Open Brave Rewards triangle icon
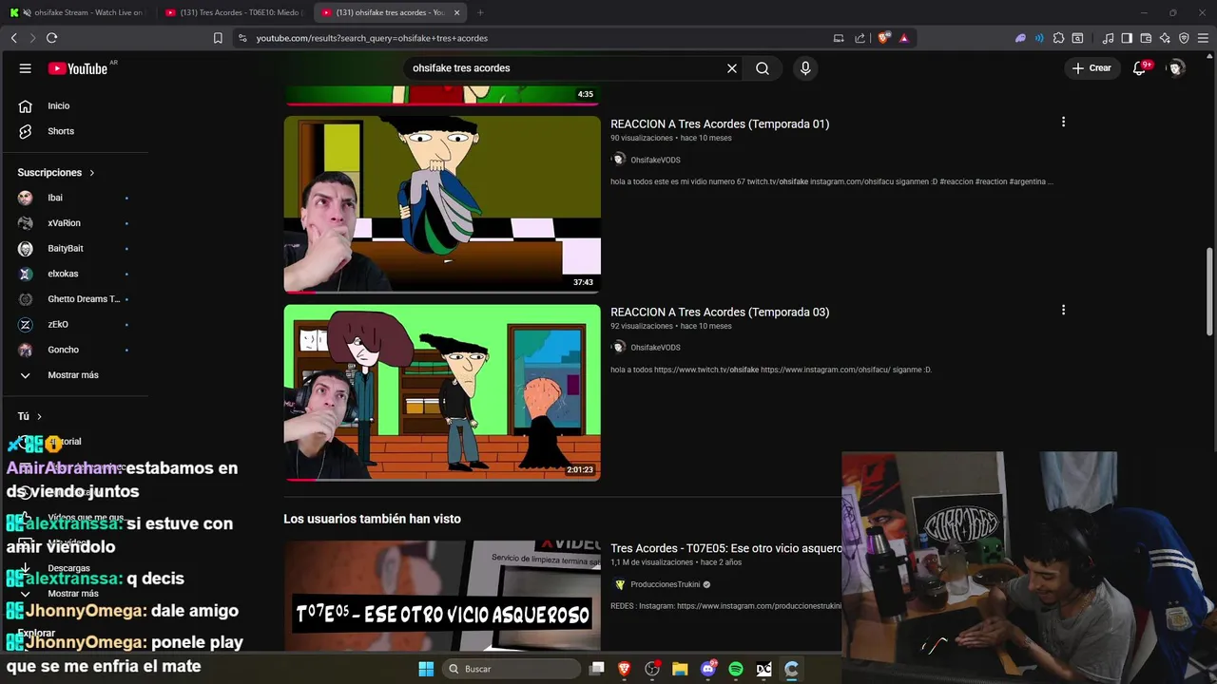The width and height of the screenshot is (1217, 684). pyautogui.click(x=903, y=38)
